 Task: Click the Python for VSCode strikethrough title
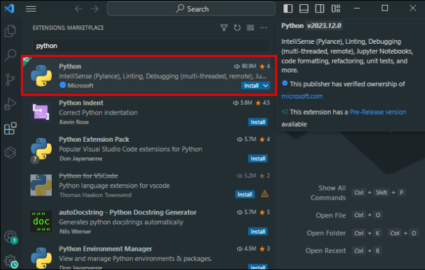pos(88,176)
